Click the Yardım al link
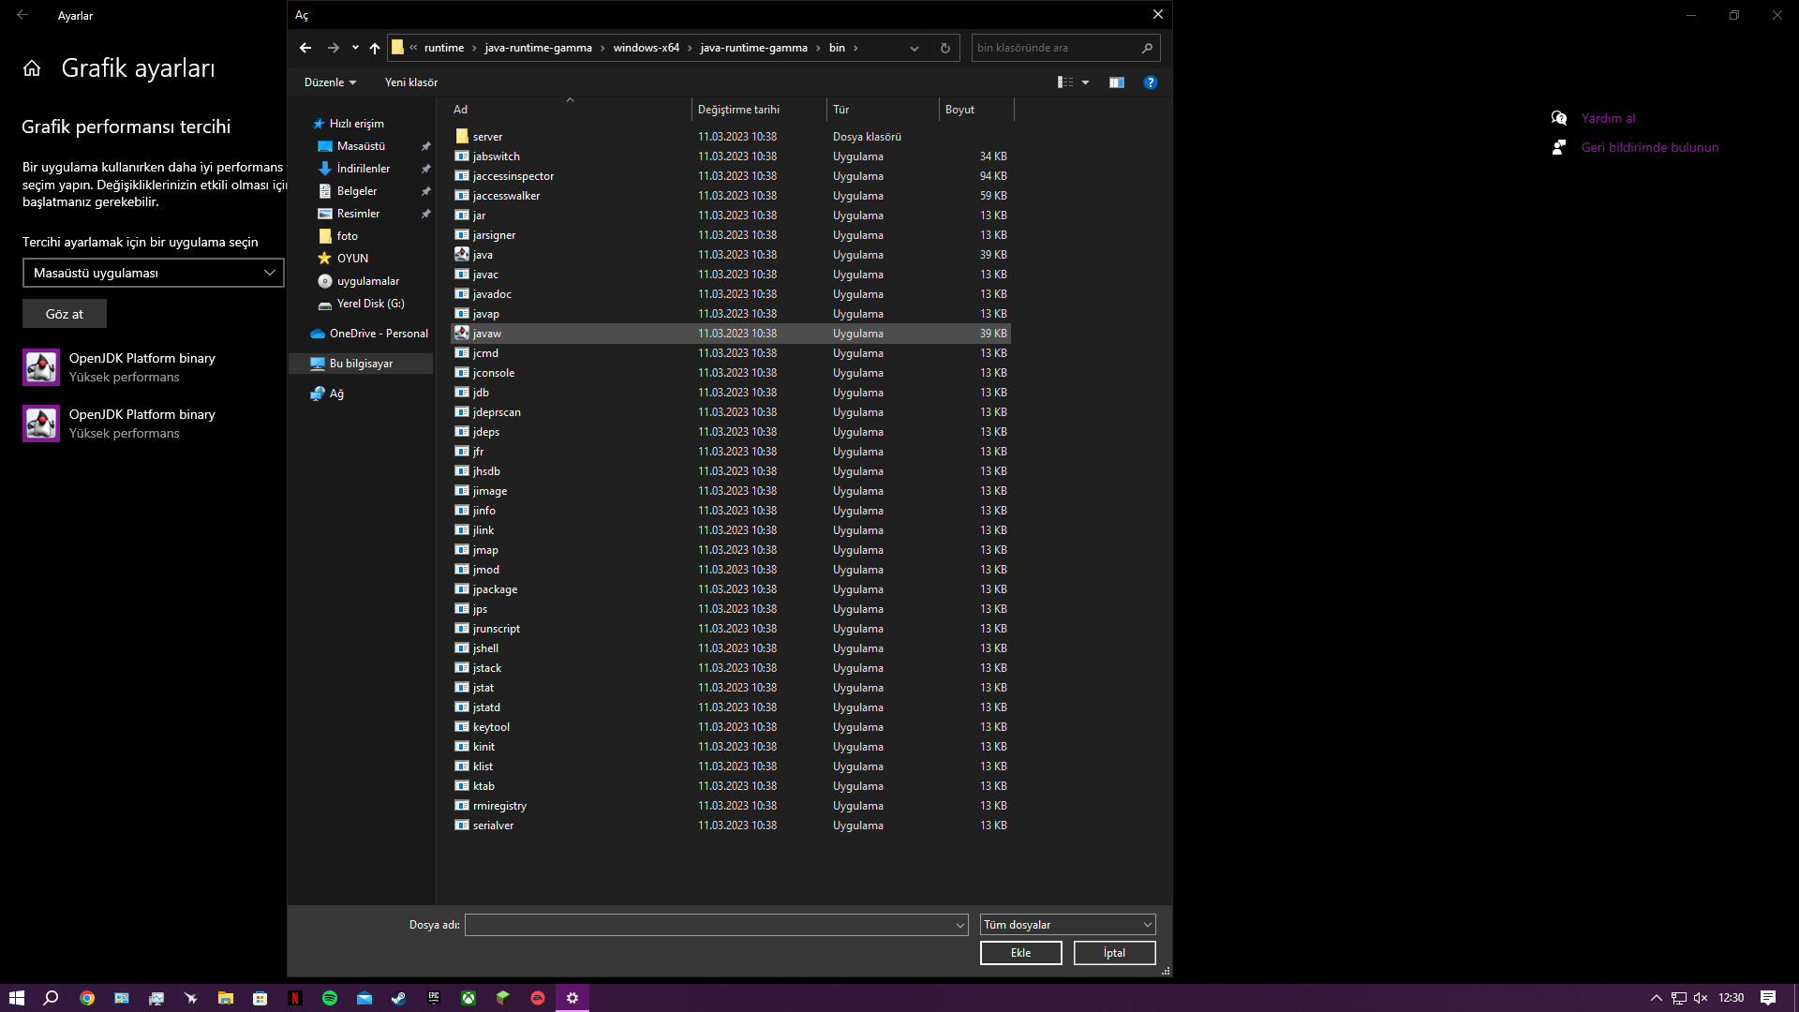Image resolution: width=1799 pixels, height=1012 pixels. click(x=1608, y=118)
